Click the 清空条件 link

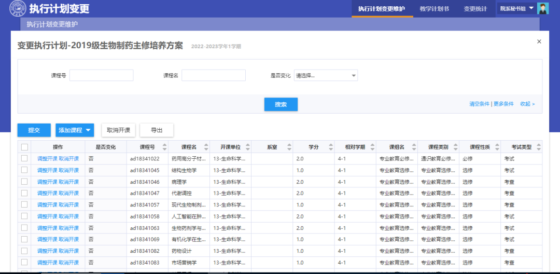[x=479, y=104]
